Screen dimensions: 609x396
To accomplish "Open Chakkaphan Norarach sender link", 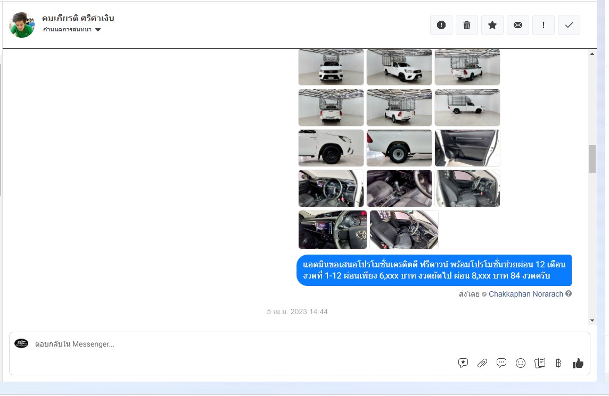I will coord(525,294).
